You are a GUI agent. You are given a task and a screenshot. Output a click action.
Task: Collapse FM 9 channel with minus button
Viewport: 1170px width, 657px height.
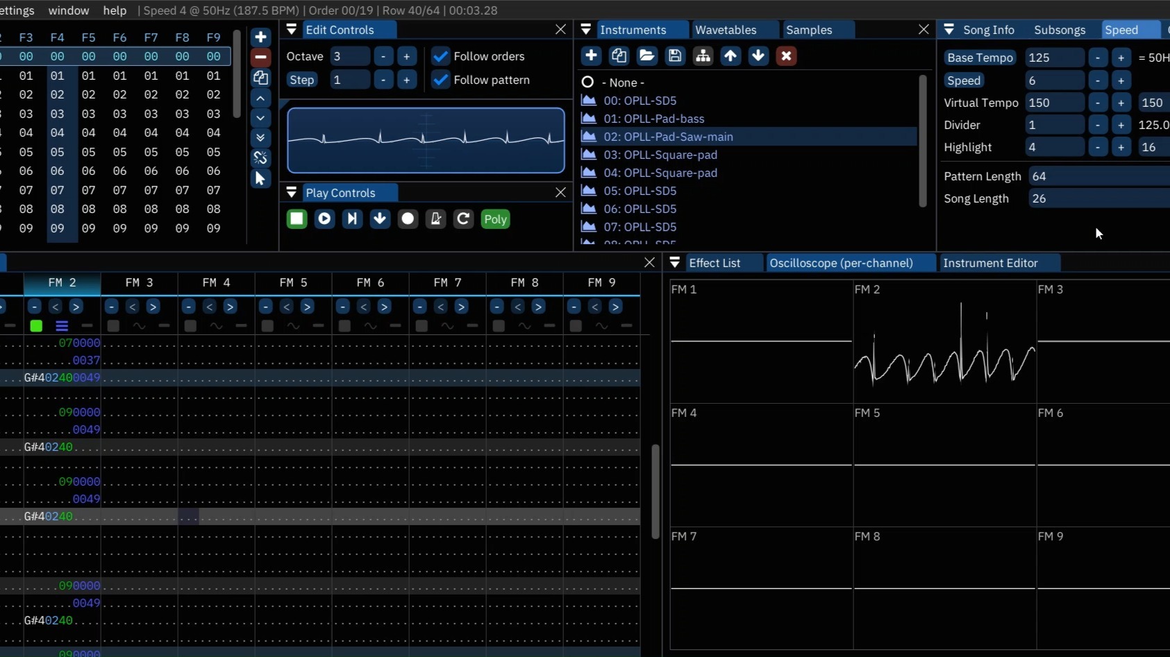[574, 306]
